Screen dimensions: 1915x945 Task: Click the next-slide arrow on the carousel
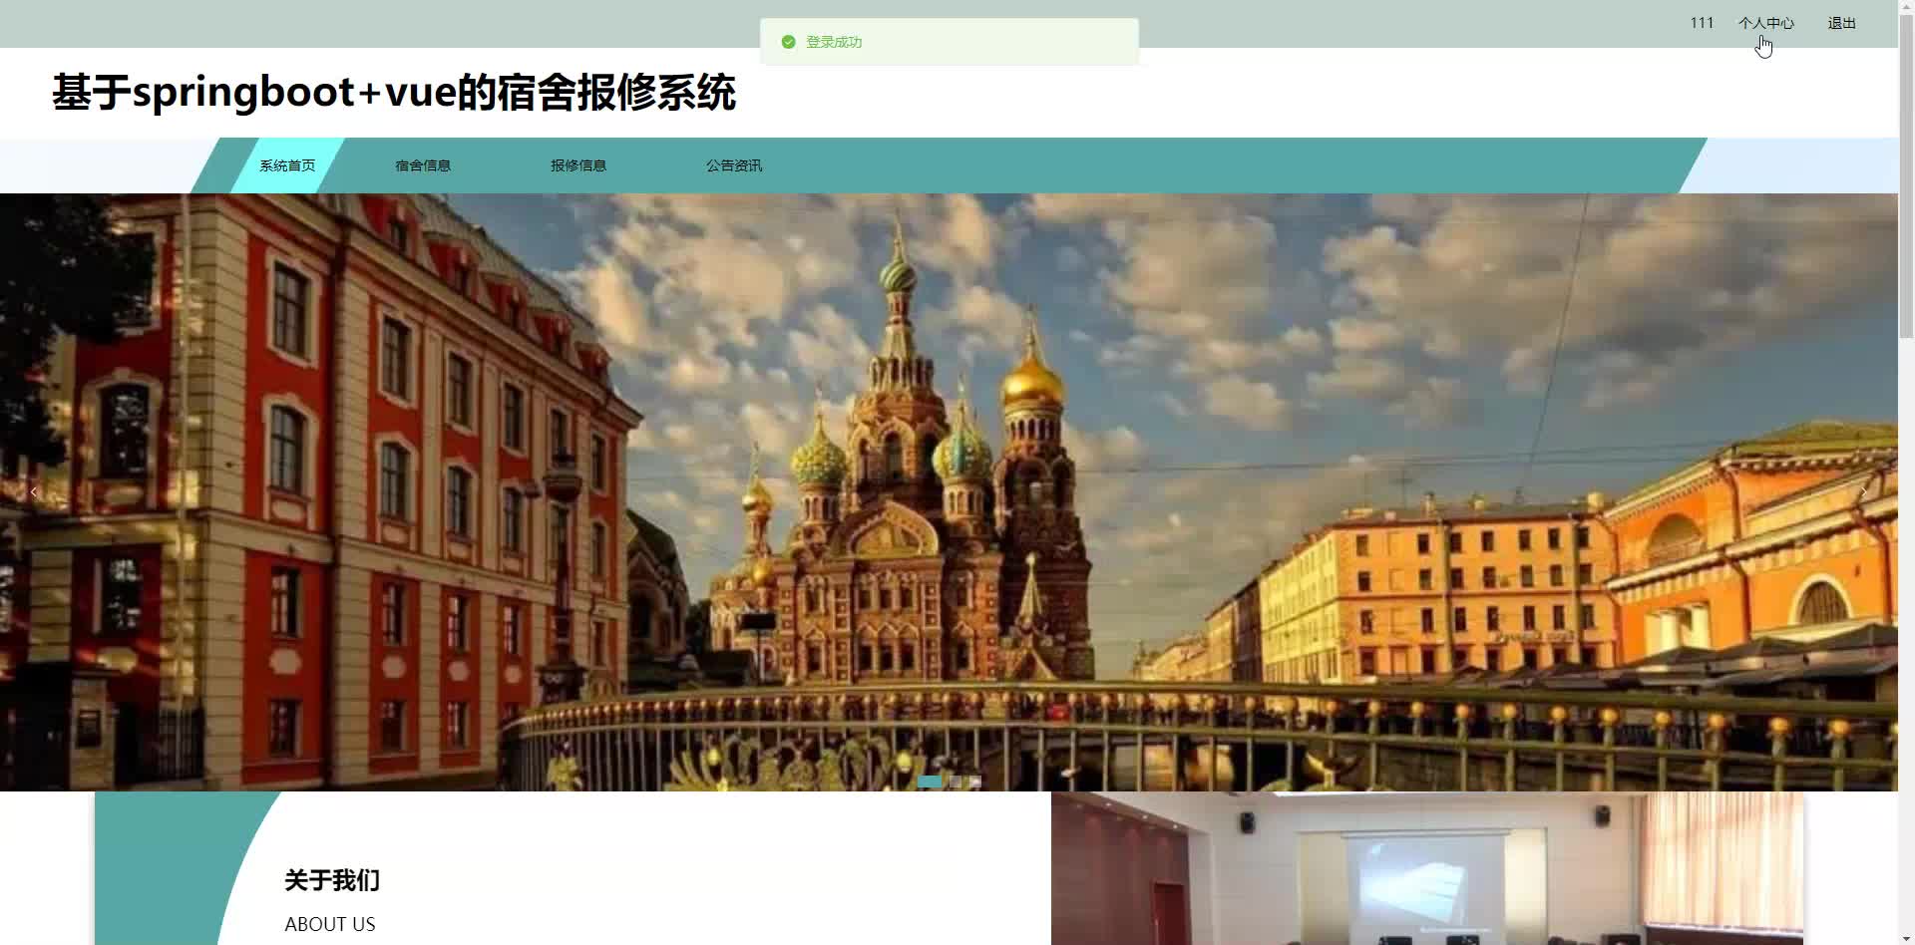1863,491
